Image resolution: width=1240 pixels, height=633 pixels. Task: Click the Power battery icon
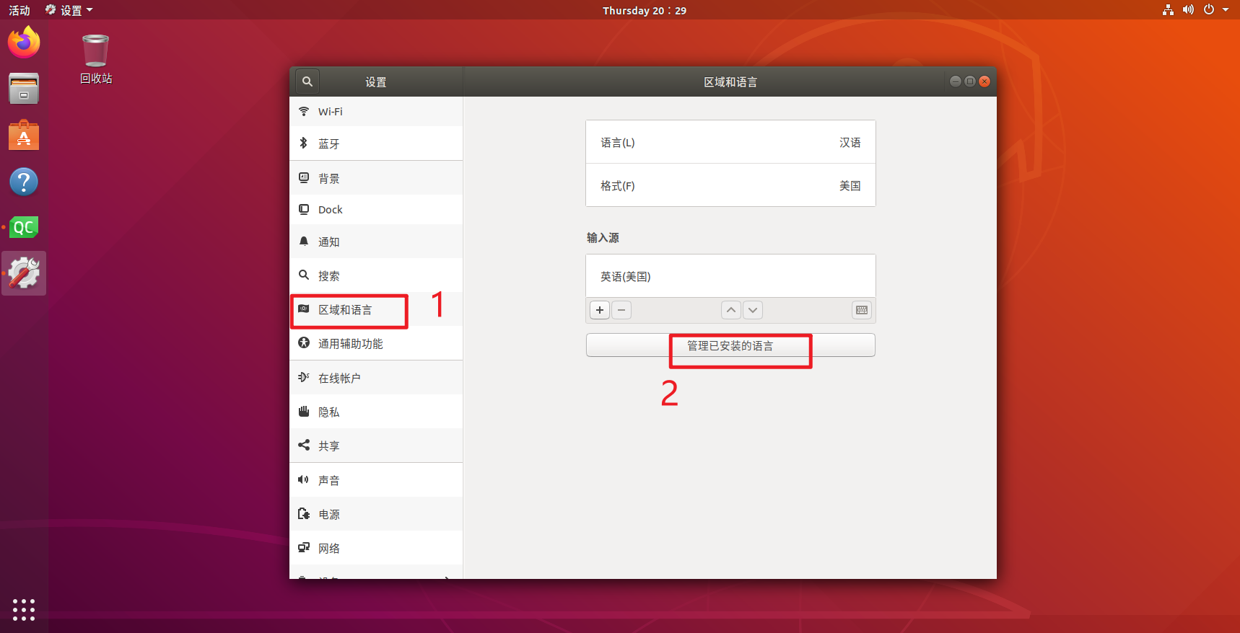coord(304,513)
